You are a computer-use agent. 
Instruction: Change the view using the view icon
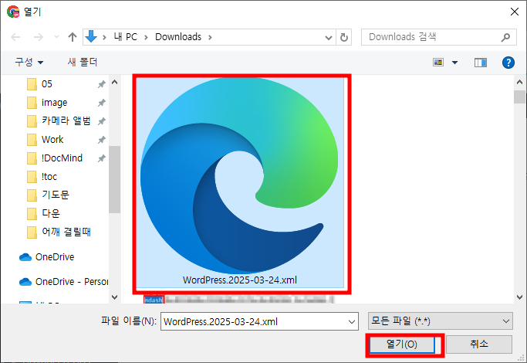pos(438,63)
